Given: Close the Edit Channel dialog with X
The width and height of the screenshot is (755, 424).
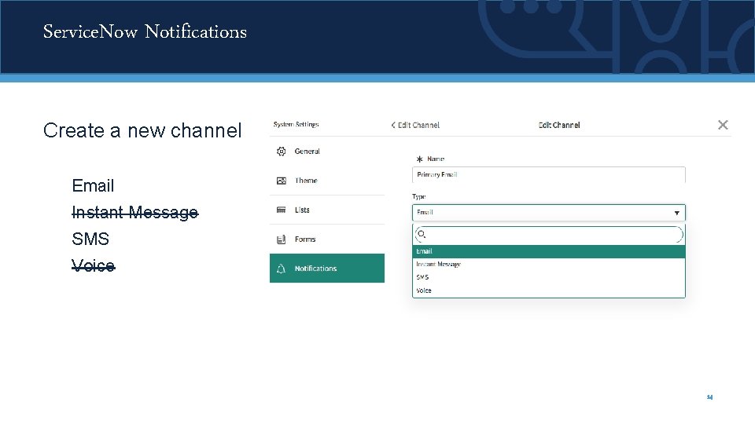Looking at the screenshot, I should coord(723,125).
